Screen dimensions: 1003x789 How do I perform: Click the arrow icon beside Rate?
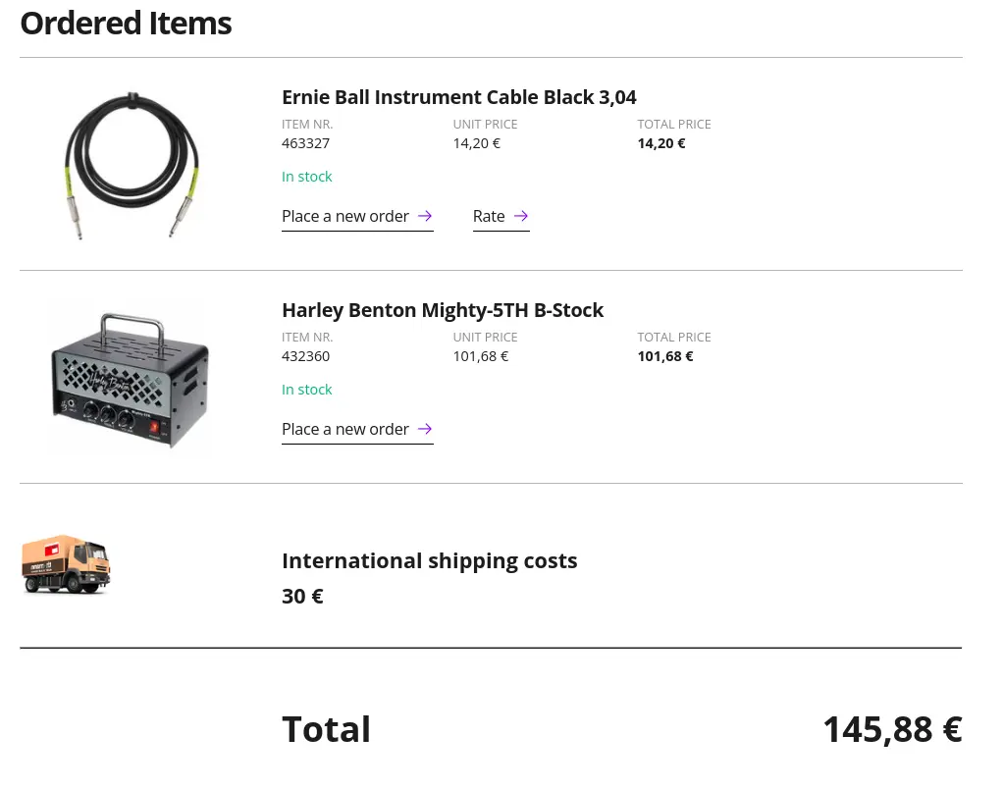coord(521,216)
